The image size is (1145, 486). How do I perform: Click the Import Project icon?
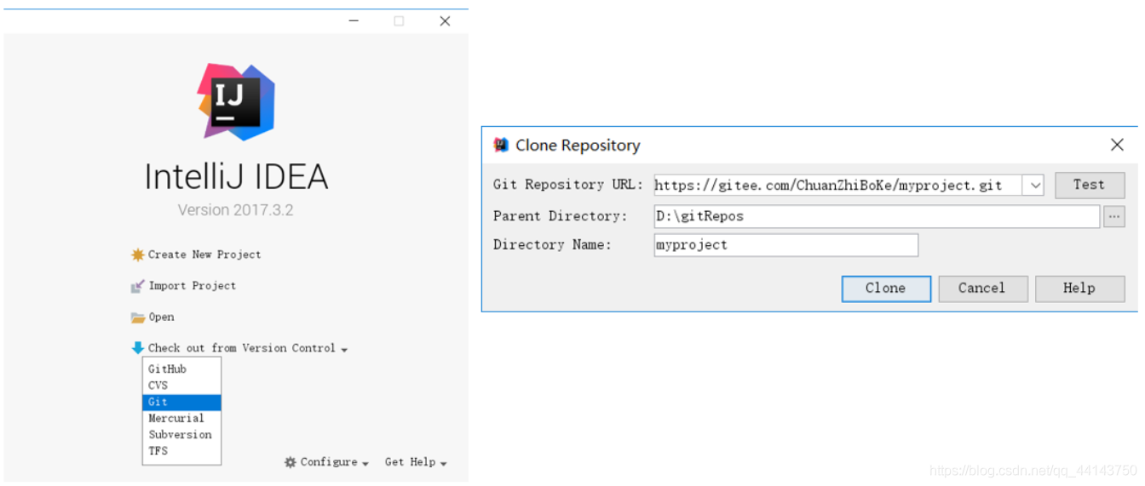[x=137, y=286]
